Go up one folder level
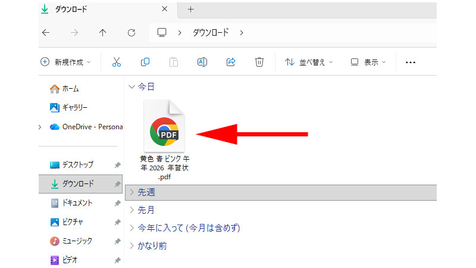The height and width of the screenshot is (268, 476). (x=102, y=33)
